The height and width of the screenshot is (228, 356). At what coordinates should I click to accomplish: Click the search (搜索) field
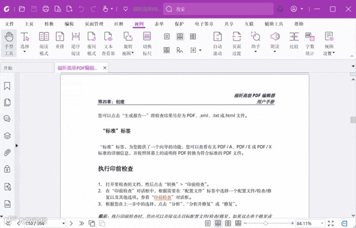(x=219, y=9)
